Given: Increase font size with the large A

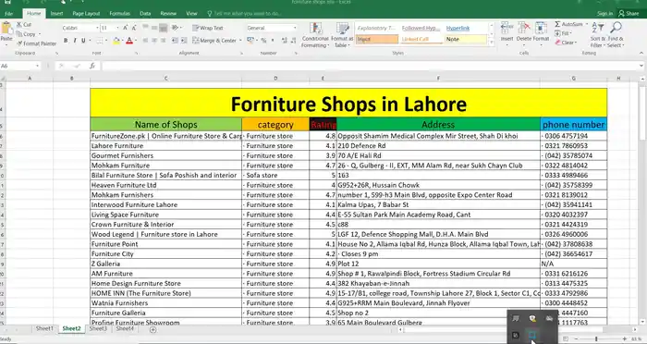Looking at the screenshot, I should coord(126,28).
